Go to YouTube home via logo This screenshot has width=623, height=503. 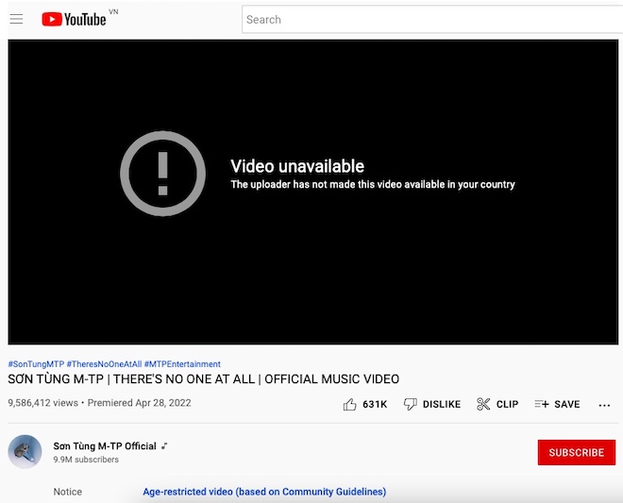pyautogui.click(x=75, y=19)
